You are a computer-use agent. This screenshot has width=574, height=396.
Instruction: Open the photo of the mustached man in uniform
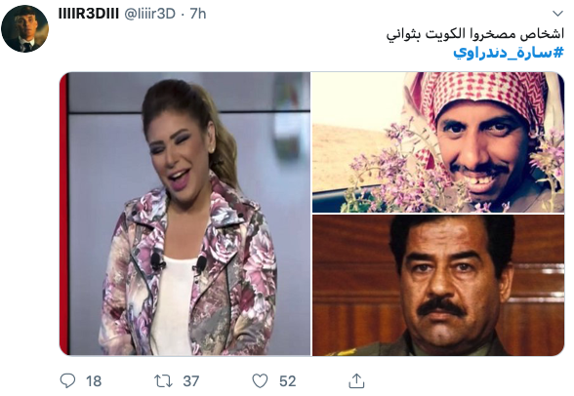(438, 285)
